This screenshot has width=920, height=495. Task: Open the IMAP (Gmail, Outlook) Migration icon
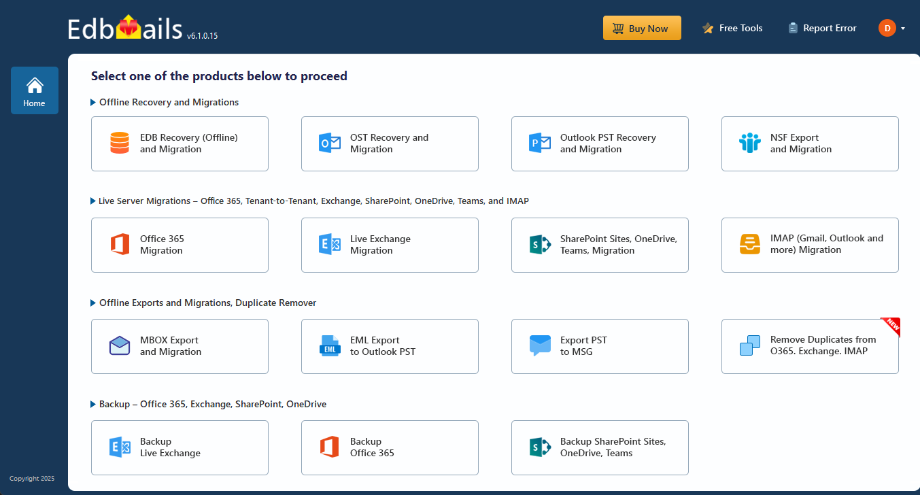tap(749, 245)
